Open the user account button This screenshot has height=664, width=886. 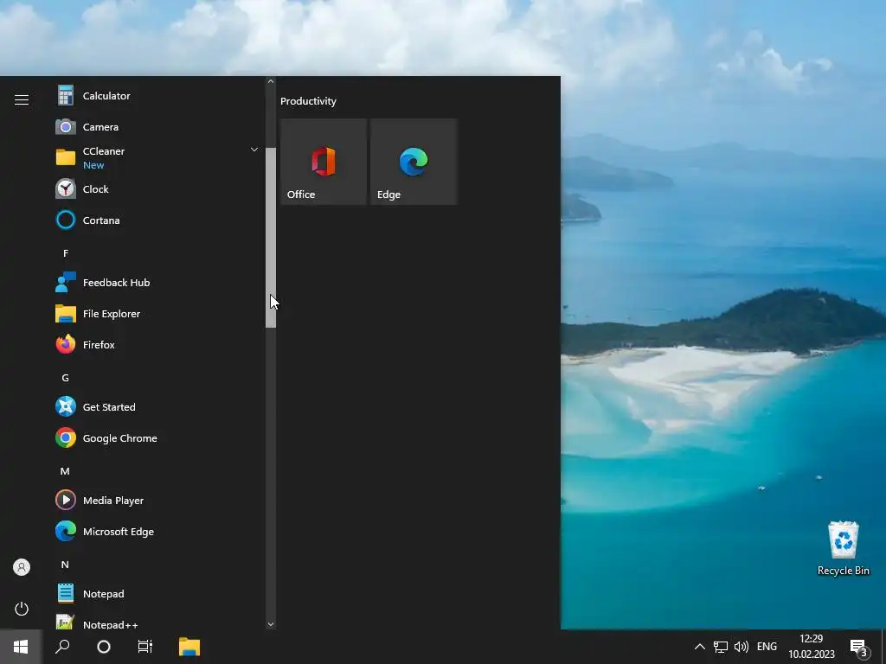click(22, 567)
